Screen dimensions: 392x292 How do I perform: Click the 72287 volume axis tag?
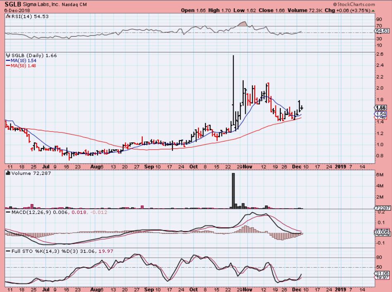(x=382, y=208)
